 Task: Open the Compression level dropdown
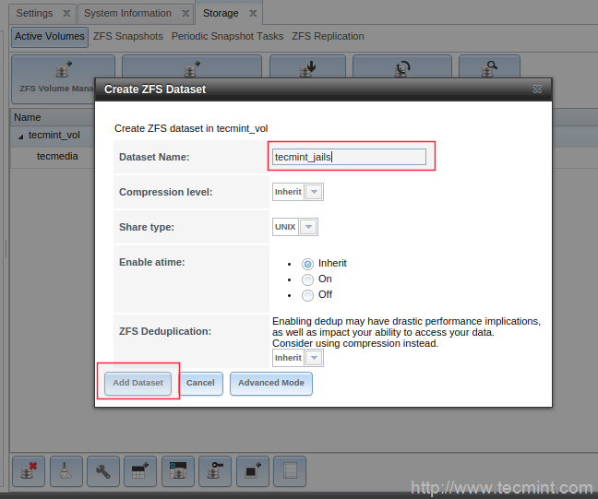(x=314, y=192)
